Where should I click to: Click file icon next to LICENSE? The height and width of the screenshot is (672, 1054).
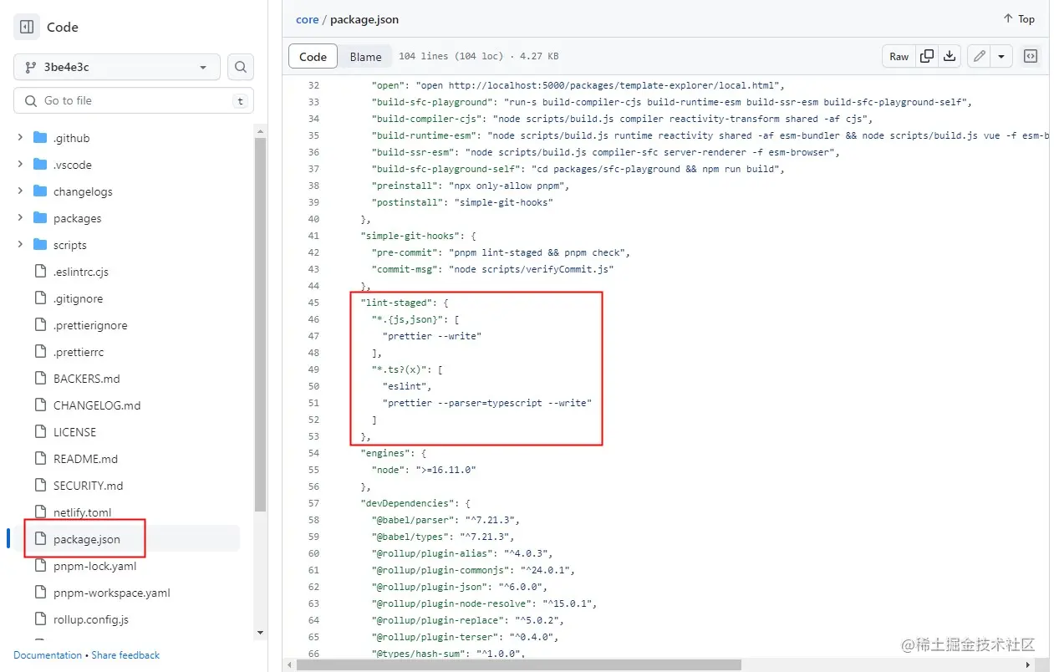tap(40, 432)
